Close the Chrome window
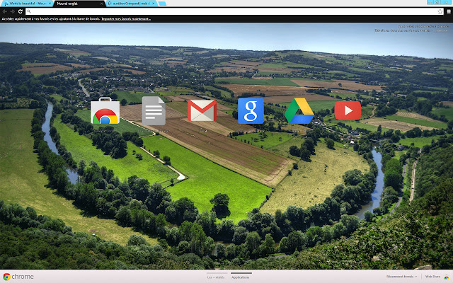Screen dimensions: 453x283 (447, 2)
